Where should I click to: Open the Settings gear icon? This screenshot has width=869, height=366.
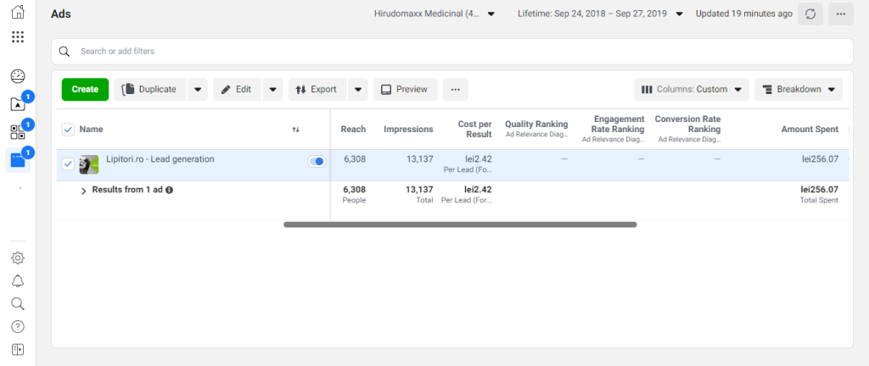tap(18, 258)
